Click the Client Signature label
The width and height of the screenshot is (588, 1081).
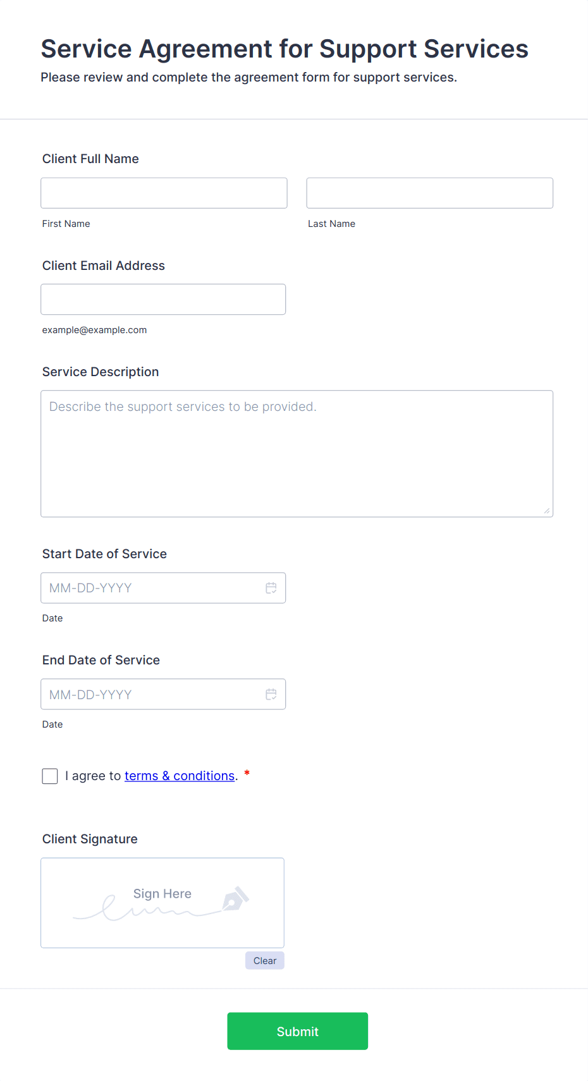(x=90, y=839)
